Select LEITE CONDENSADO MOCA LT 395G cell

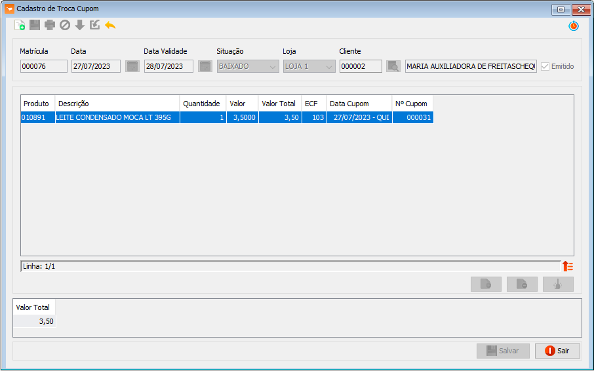click(x=117, y=117)
